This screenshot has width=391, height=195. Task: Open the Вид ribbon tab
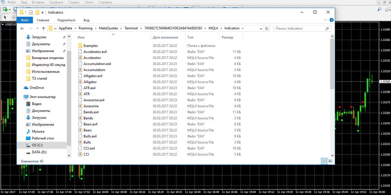[x=86, y=20]
